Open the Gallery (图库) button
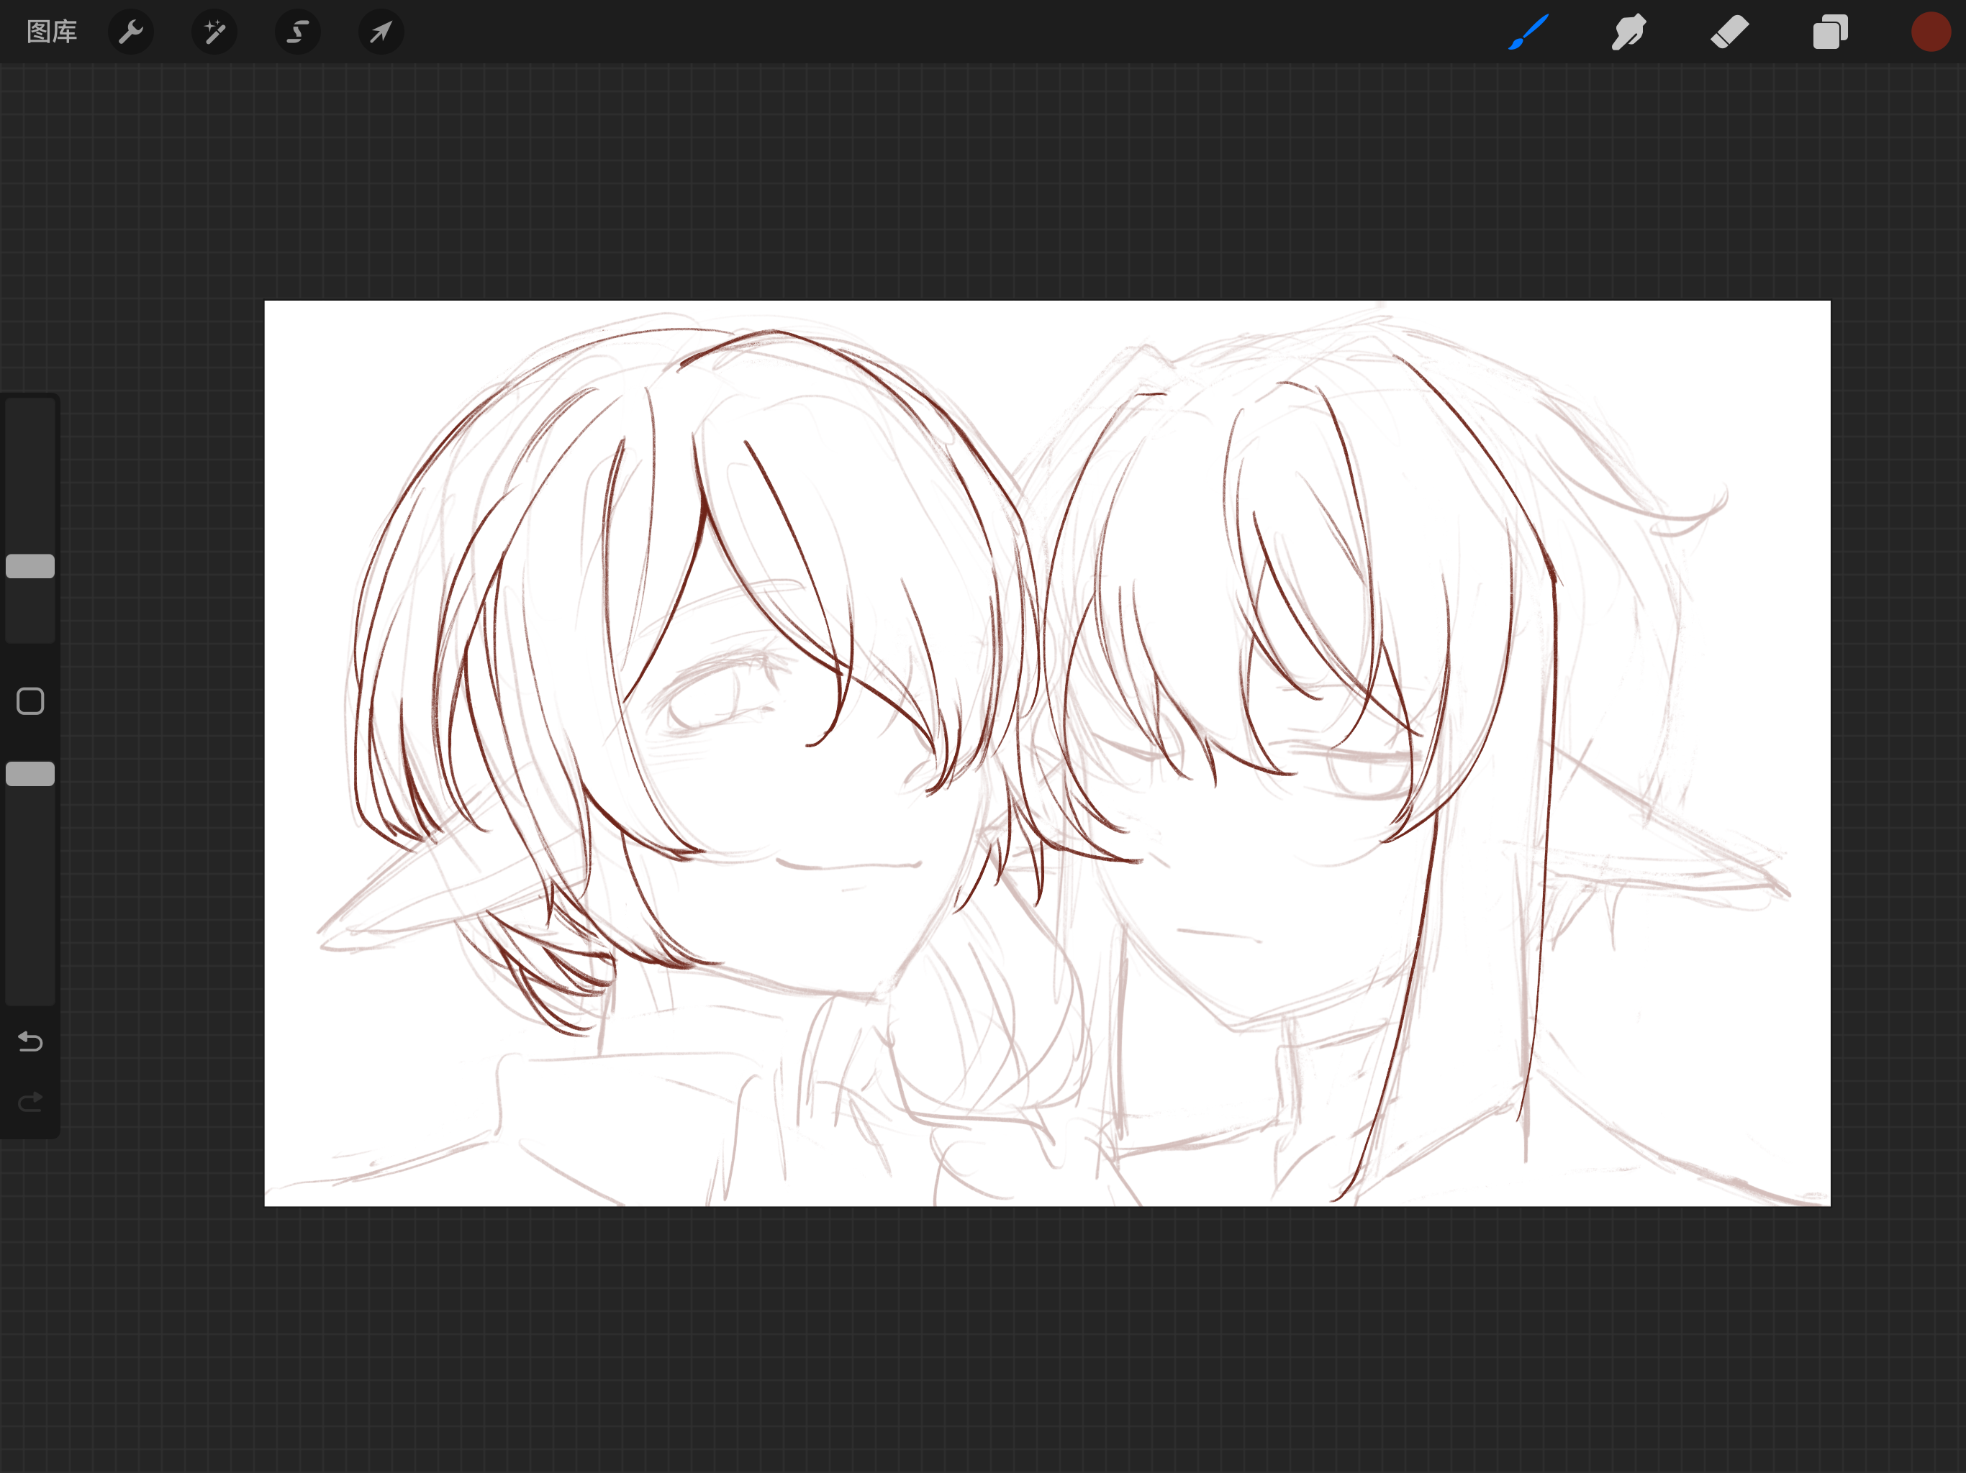1966x1473 pixels. [x=52, y=32]
